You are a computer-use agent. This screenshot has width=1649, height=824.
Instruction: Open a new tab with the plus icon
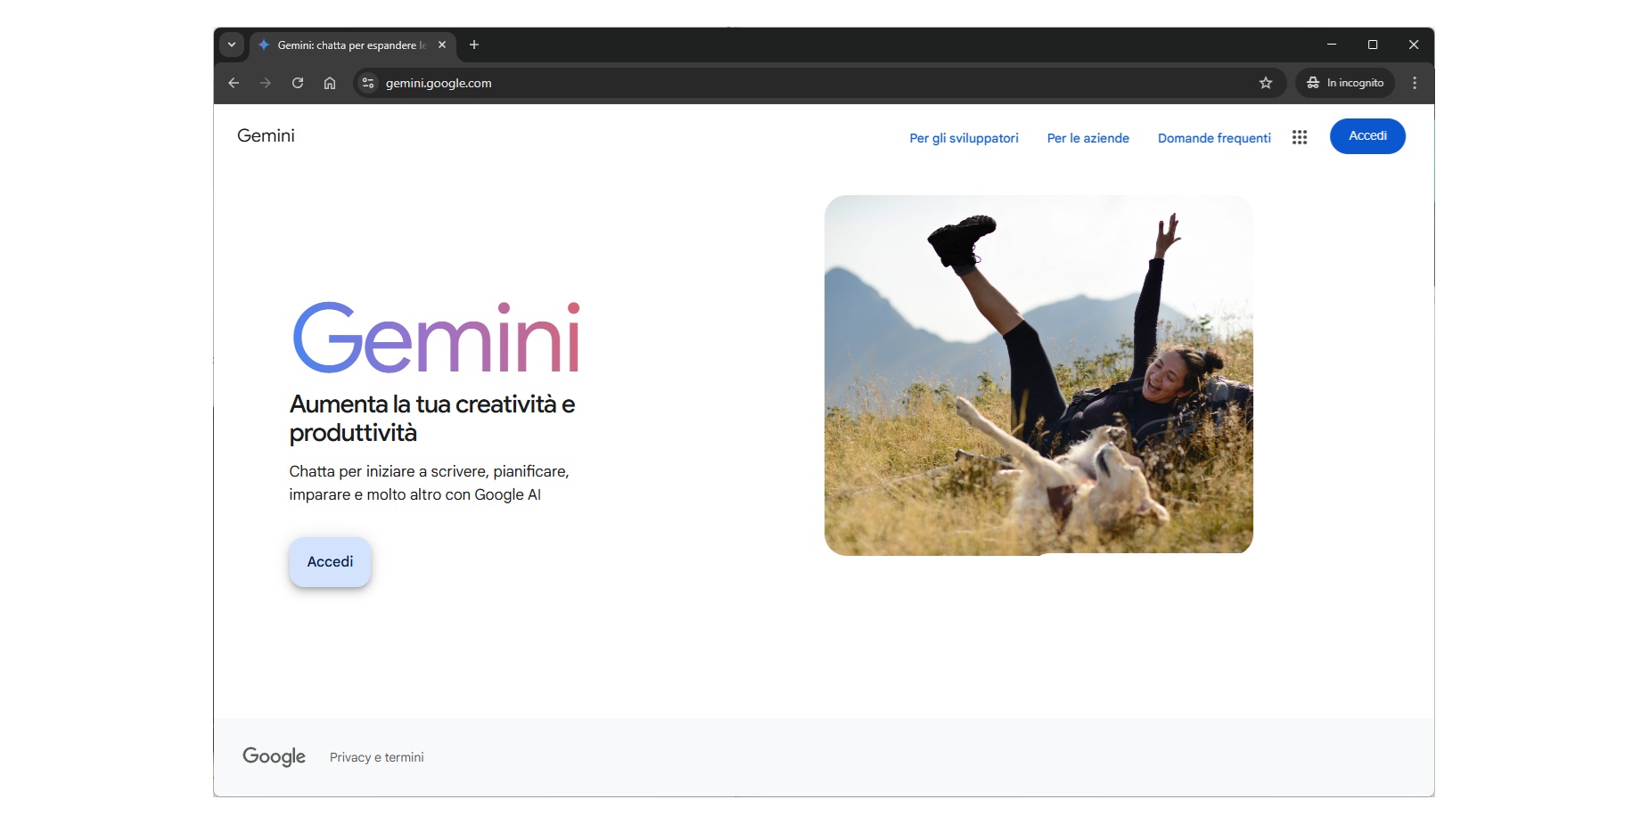tap(474, 45)
